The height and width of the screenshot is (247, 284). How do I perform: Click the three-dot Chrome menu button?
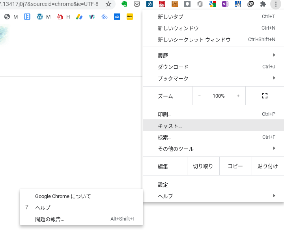pyautogui.click(x=276, y=4)
